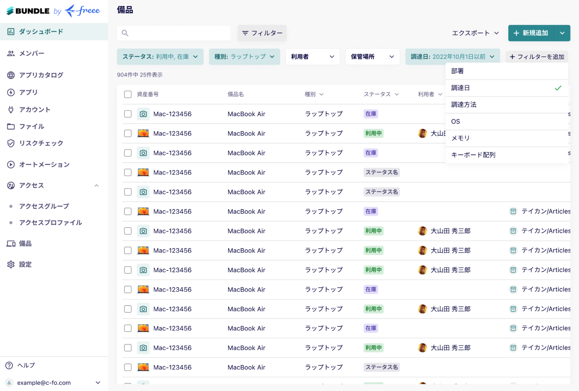Click the search magnifier icon
The height and width of the screenshot is (391, 579).
click(125, 33)
